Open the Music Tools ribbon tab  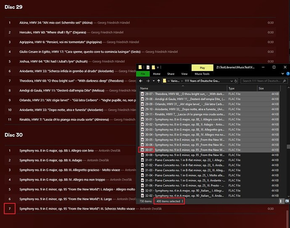coord(202,74)
